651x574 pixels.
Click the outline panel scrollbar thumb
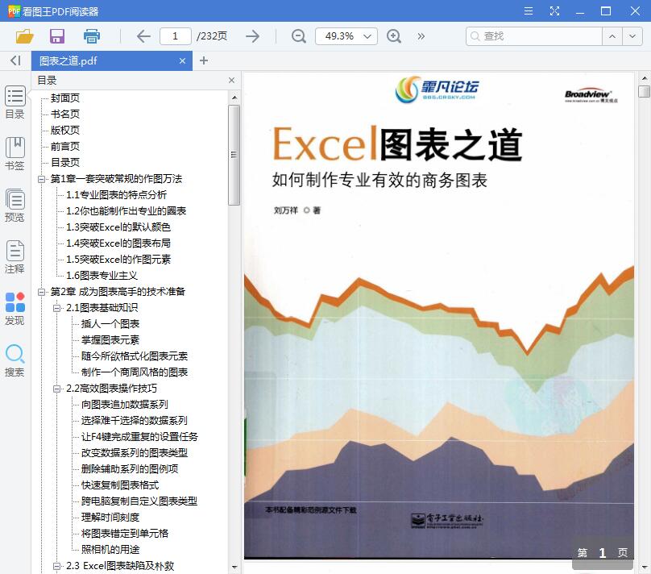click(x=234, y=155)
